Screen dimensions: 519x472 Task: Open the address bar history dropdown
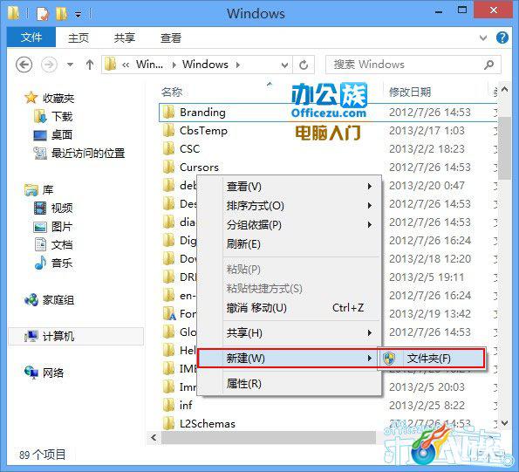pyautogui.click(x=284, y=65)
